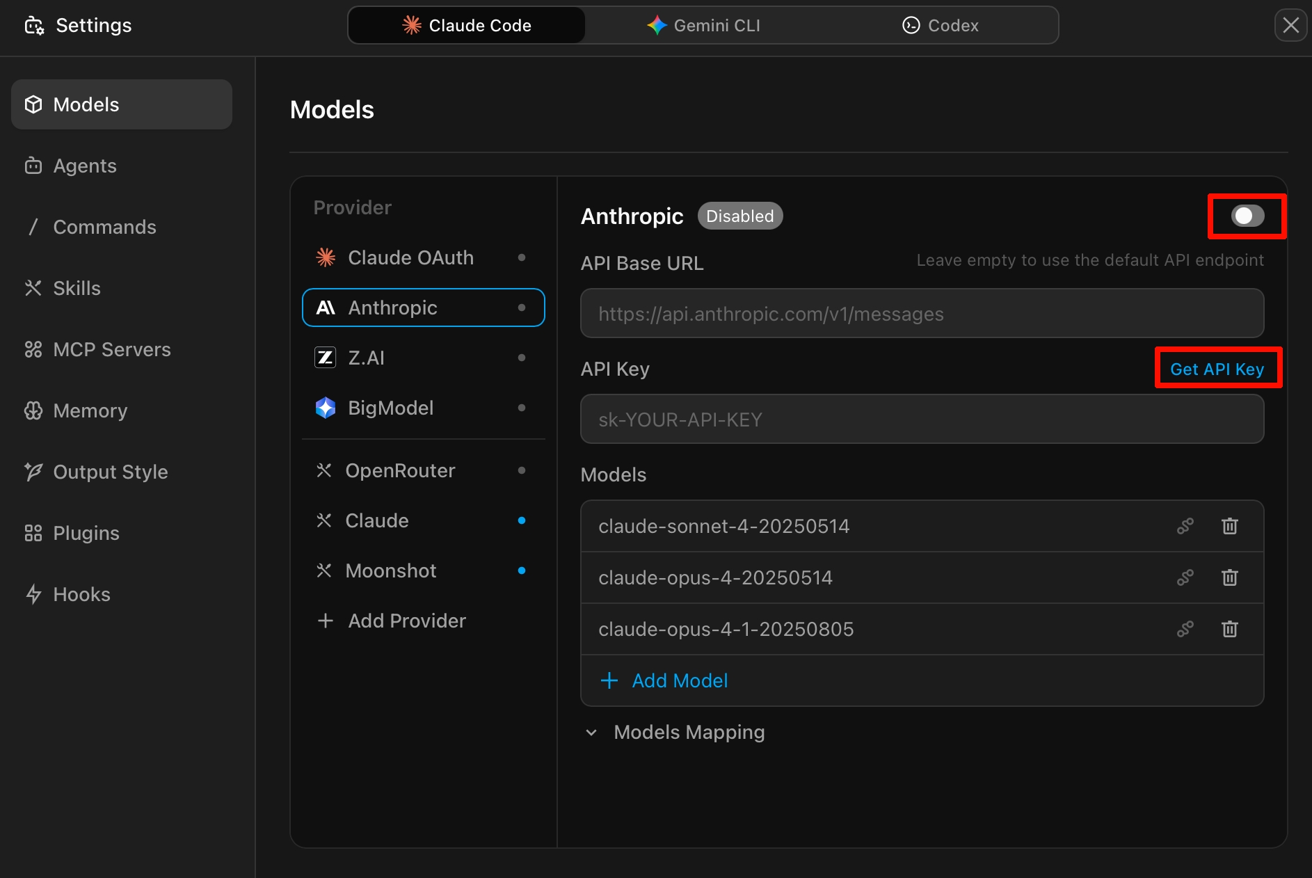1312x878 pixels.
Task: Focus the API Key input field
Action: tap(922, 420)
